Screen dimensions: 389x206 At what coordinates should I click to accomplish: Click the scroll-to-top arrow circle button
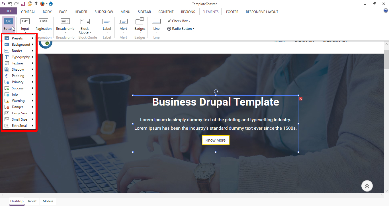click(x=367, y=186)
